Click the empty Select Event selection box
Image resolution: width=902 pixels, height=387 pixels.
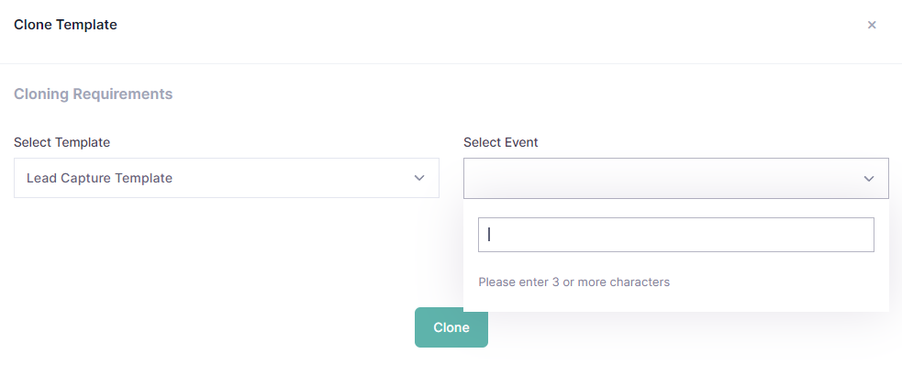pos(661,179)
